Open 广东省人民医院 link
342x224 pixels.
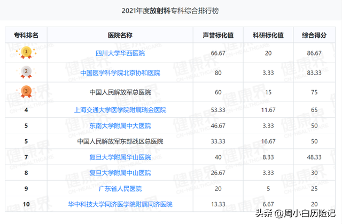click(120, 188)
